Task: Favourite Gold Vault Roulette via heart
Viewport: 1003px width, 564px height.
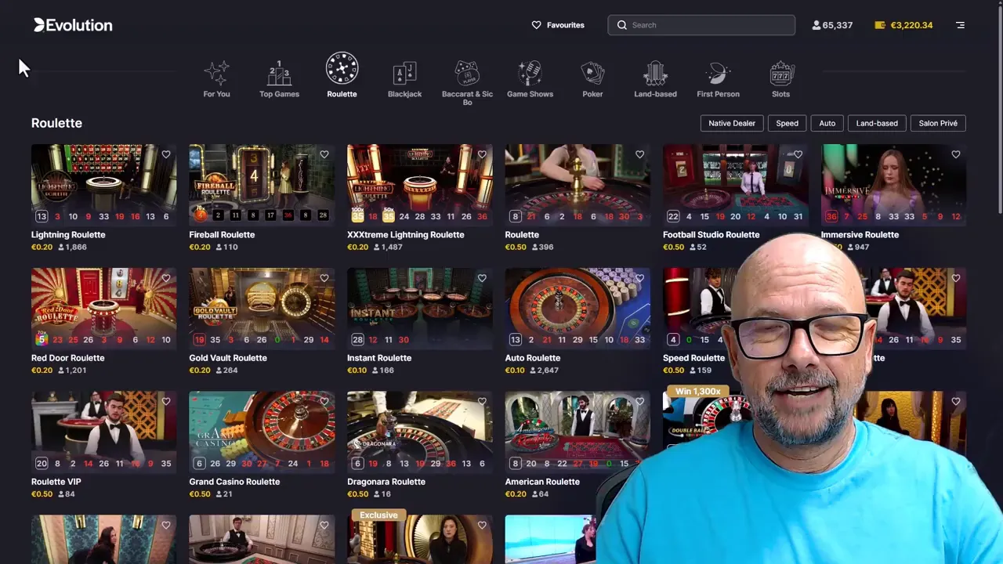Action: pyautogui.click(x=324, y=278)
